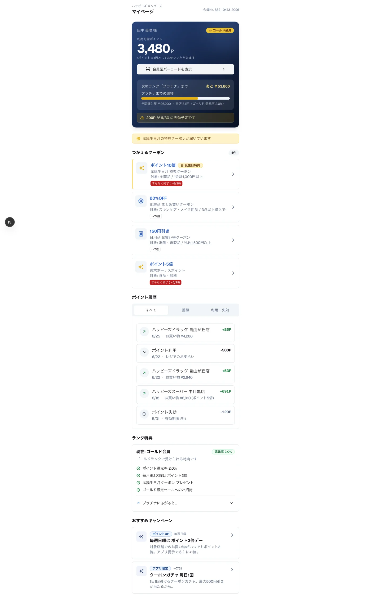The image size is (371, 610).
Task: Click あと ¥53,800 amount text
Action: coord(218,86)
